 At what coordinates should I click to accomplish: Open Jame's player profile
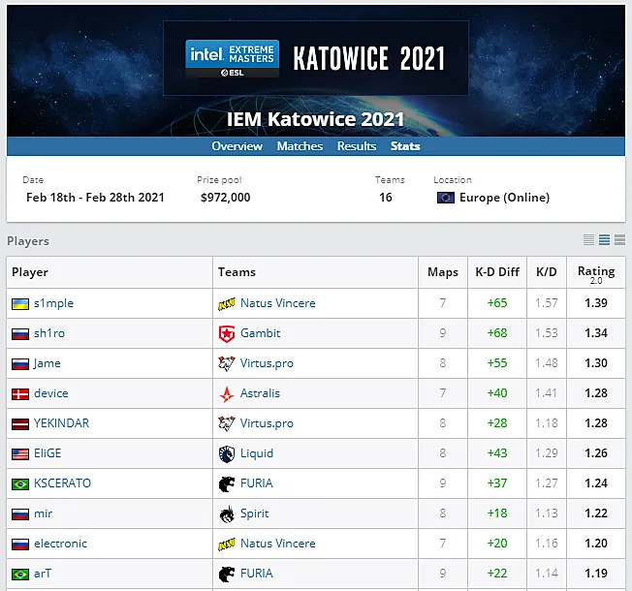tap(47, 363)
